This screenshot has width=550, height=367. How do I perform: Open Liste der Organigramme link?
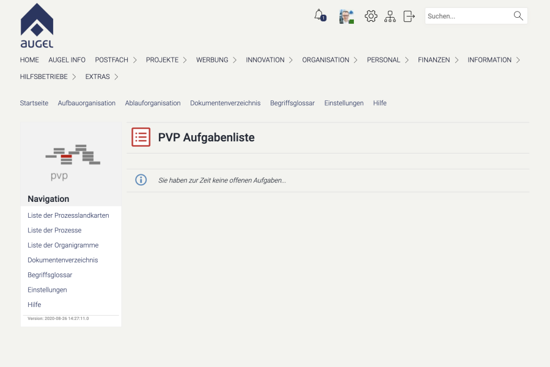(63, 245)
